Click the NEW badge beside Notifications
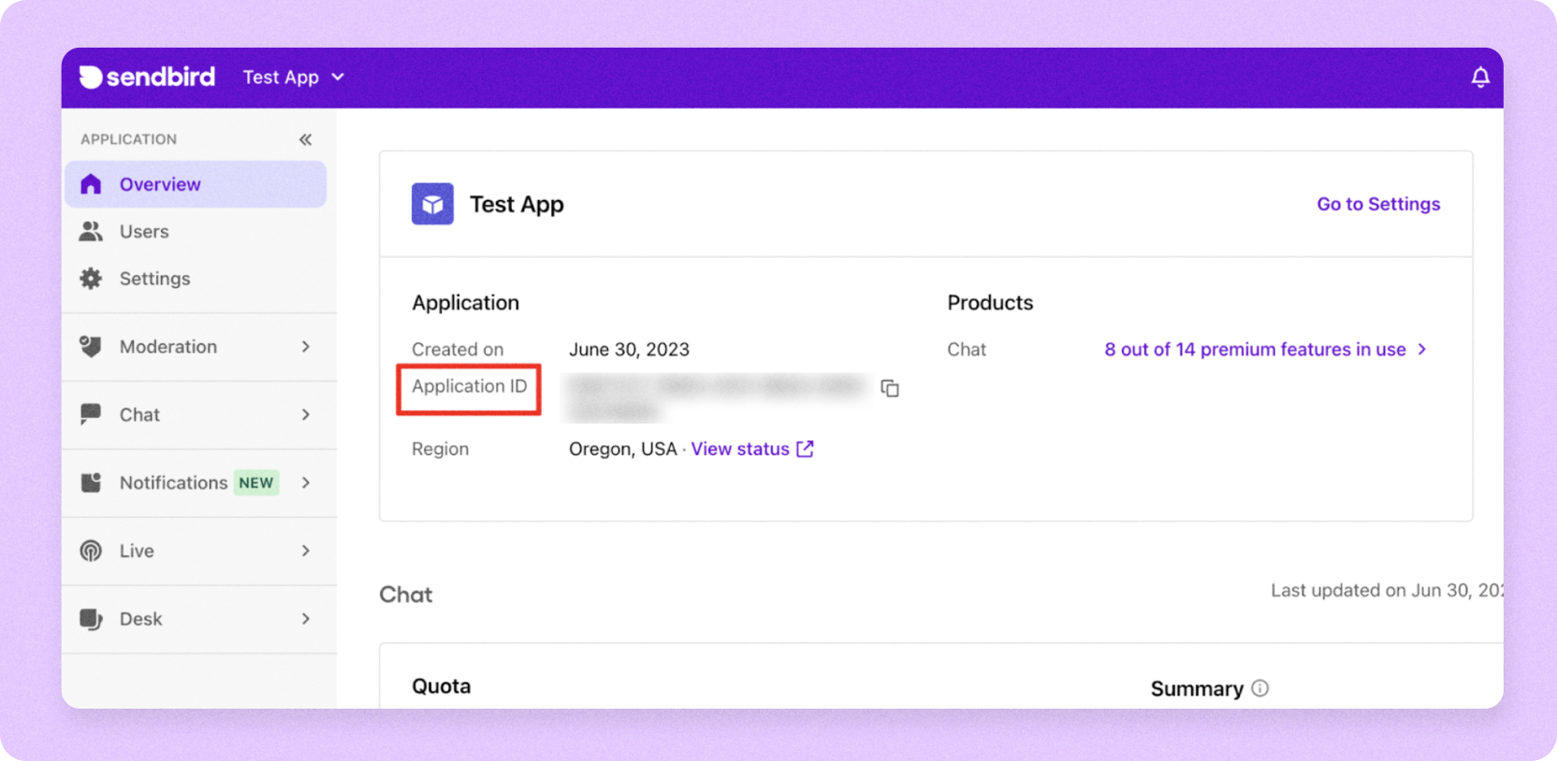This screenshot has width=1557, height=761. (256, 482)
